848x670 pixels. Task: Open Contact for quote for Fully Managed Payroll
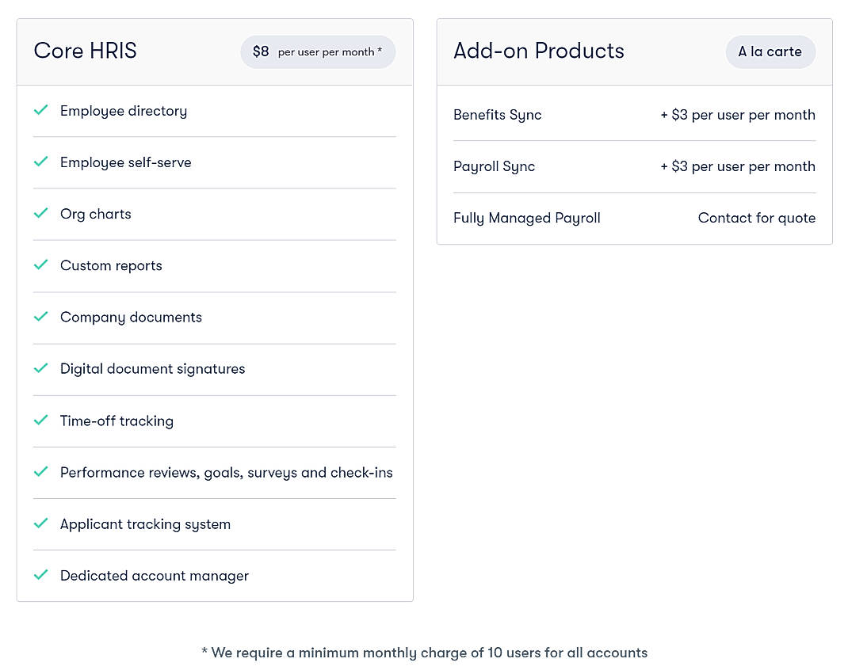756,218
